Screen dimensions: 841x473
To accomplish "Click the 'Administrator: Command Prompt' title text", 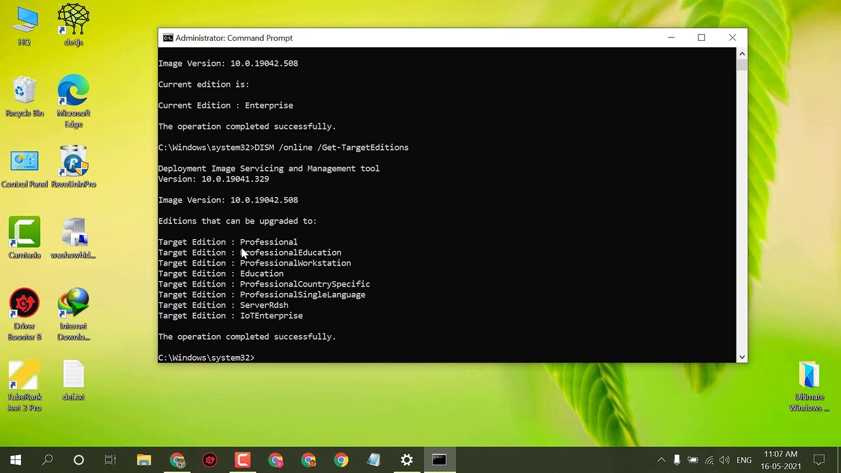I will coord(234,38).
